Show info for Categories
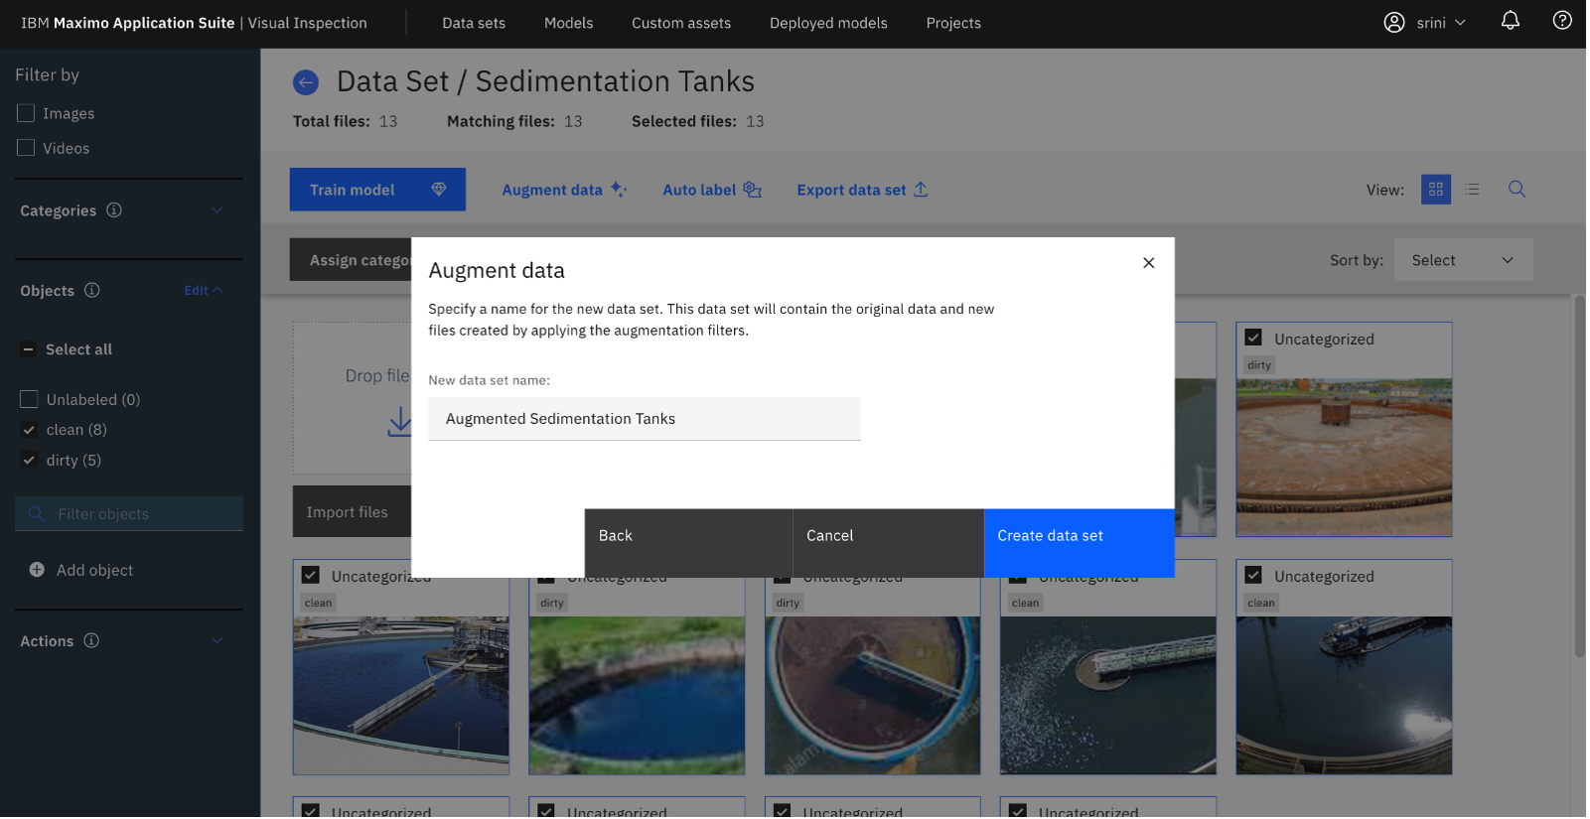Screen dimensions: 1590x819 114,210
